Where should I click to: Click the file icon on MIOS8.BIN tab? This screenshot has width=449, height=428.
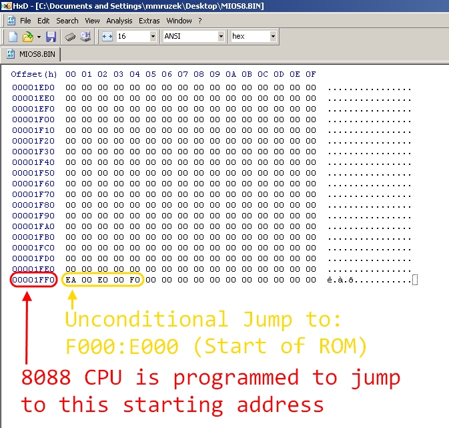click(x=11, y=53)
